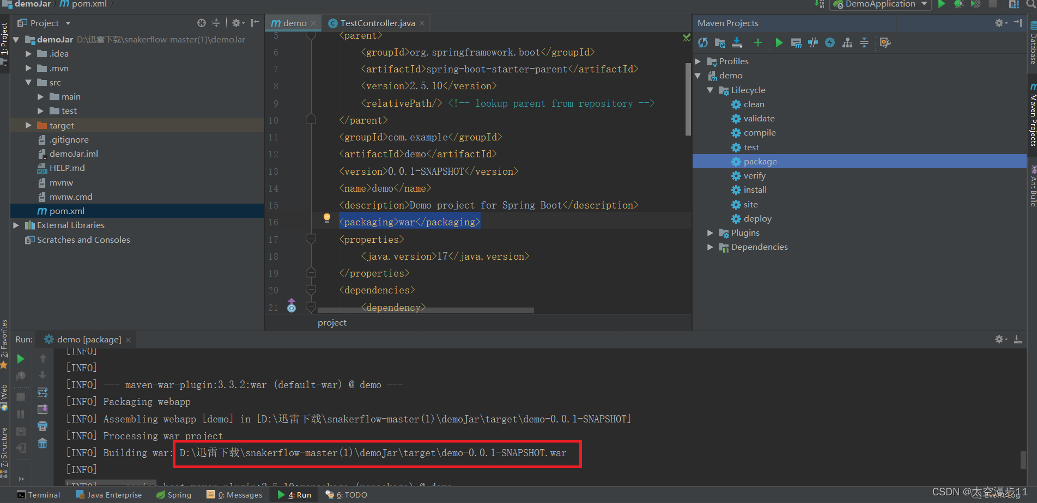The height and width of the screenshot is (503, 1037).
Task: Open Maven Settings wrench icon
Action: (x=885, y=42)
